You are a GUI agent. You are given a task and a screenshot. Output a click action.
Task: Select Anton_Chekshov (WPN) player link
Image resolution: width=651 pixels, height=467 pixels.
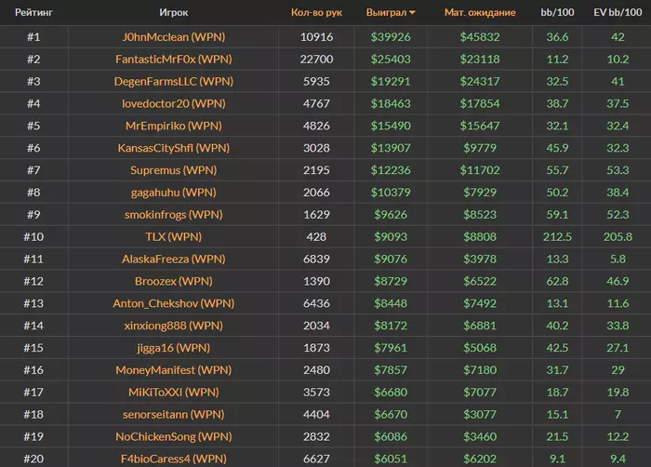[174, 303]
